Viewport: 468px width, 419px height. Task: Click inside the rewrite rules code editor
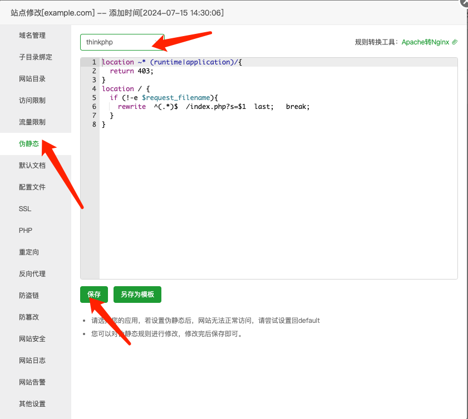(278, 194)
